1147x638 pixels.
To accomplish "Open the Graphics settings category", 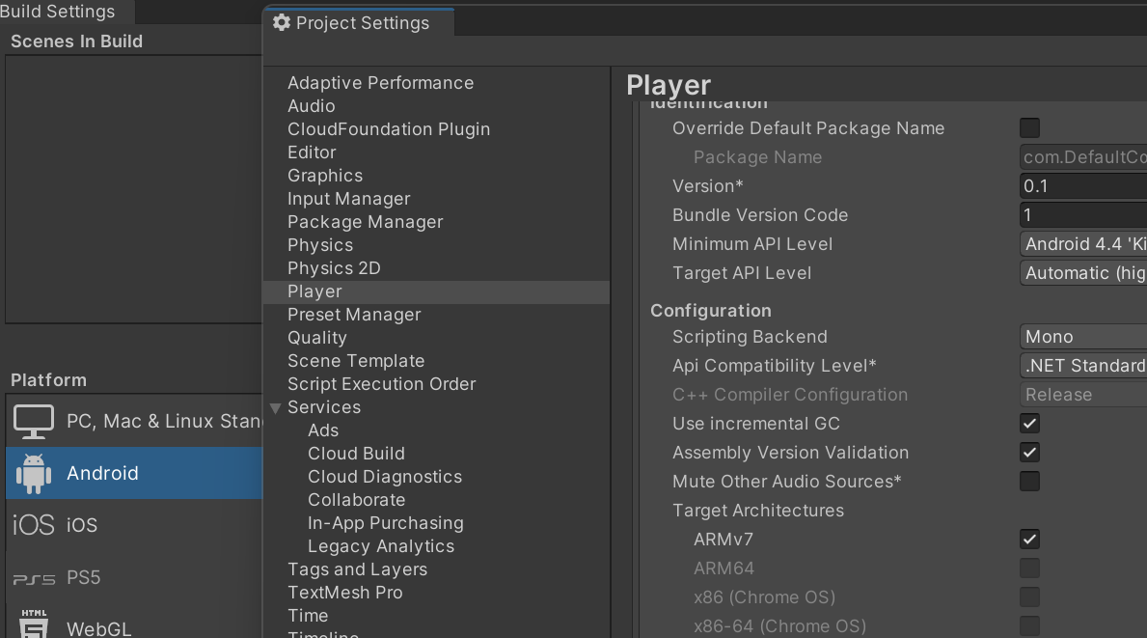I will 325,176.
